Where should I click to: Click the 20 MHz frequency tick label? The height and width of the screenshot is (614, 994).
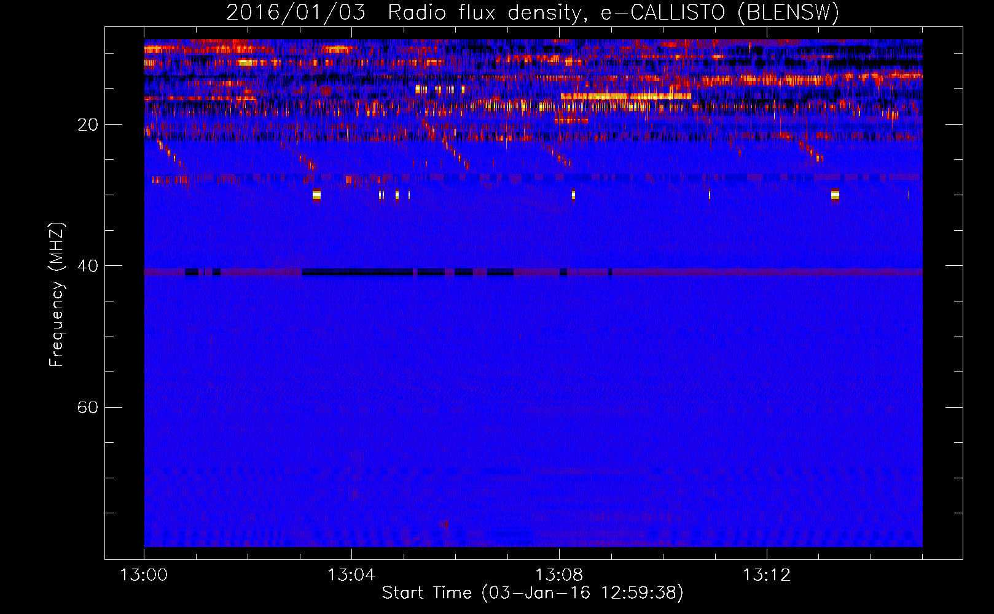click(x=87, y=125)
